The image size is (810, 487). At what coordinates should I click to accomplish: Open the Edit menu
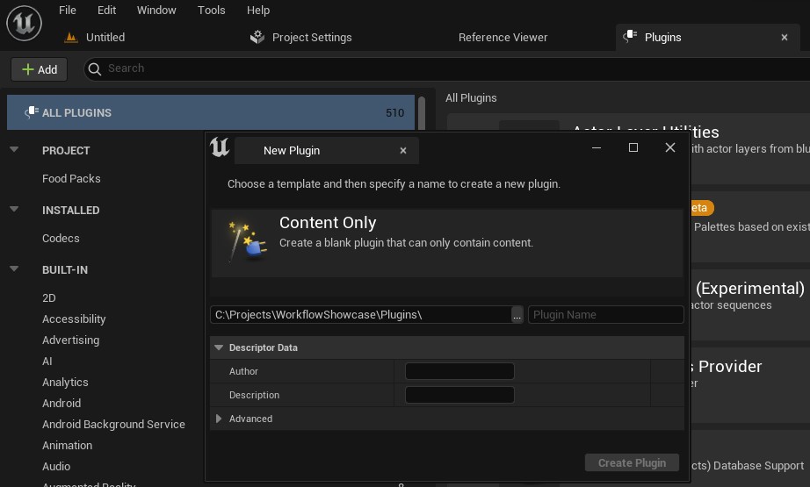pos(106,10)
